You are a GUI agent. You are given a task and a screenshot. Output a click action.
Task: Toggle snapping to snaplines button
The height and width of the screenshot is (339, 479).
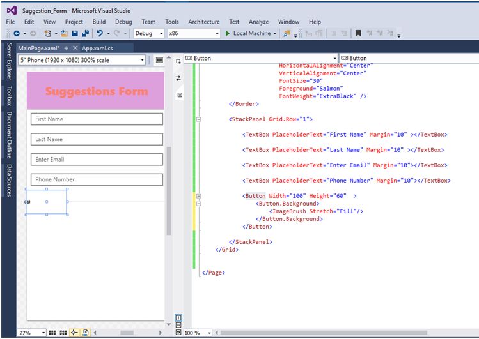click(x=74, y=333)
